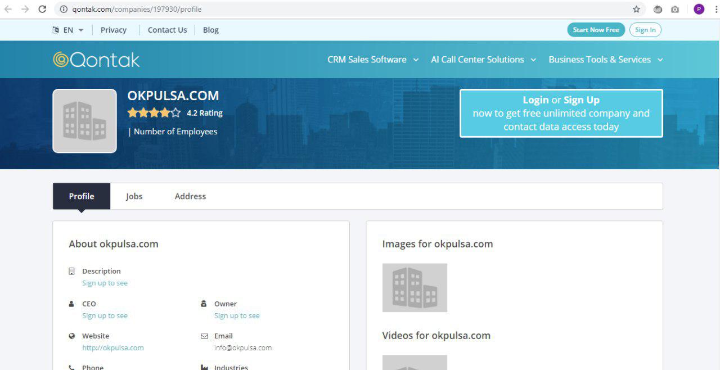Click the browser back arrow

(8, 9)
